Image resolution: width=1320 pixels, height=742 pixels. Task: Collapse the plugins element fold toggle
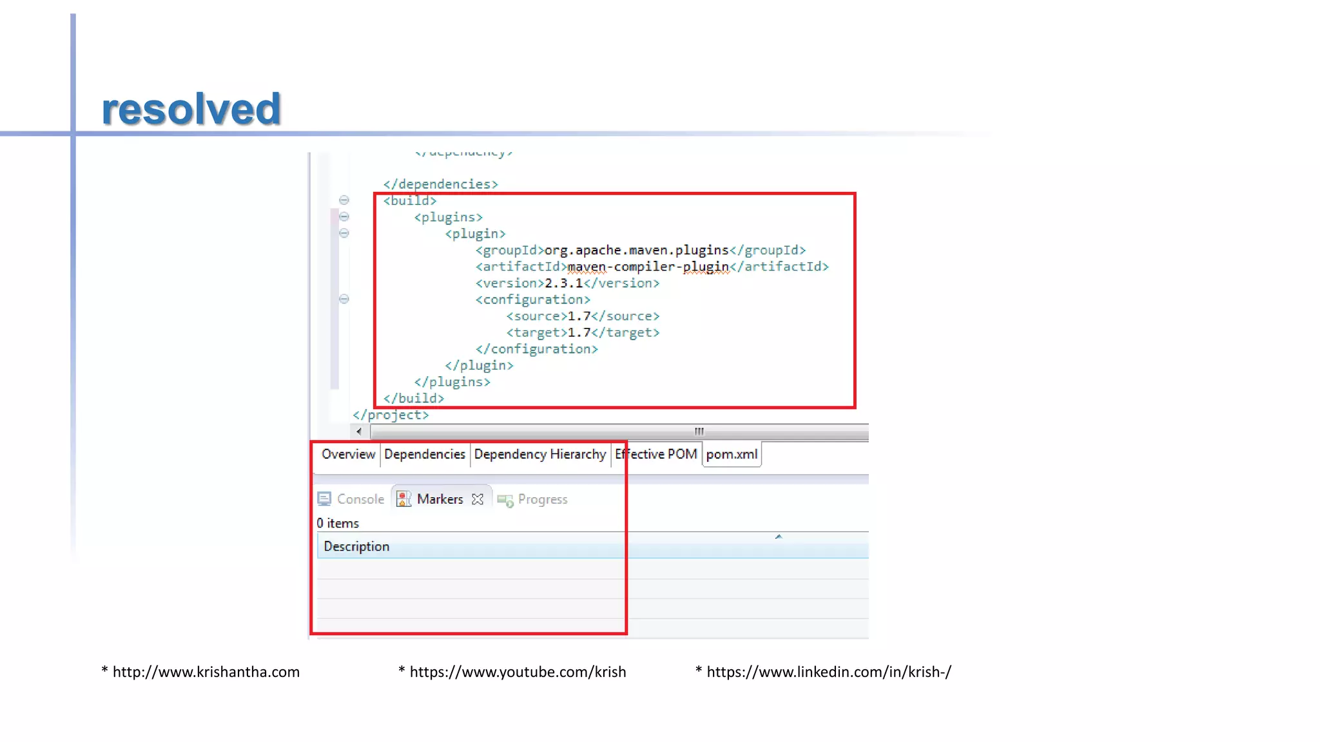(x=344, y=216)
